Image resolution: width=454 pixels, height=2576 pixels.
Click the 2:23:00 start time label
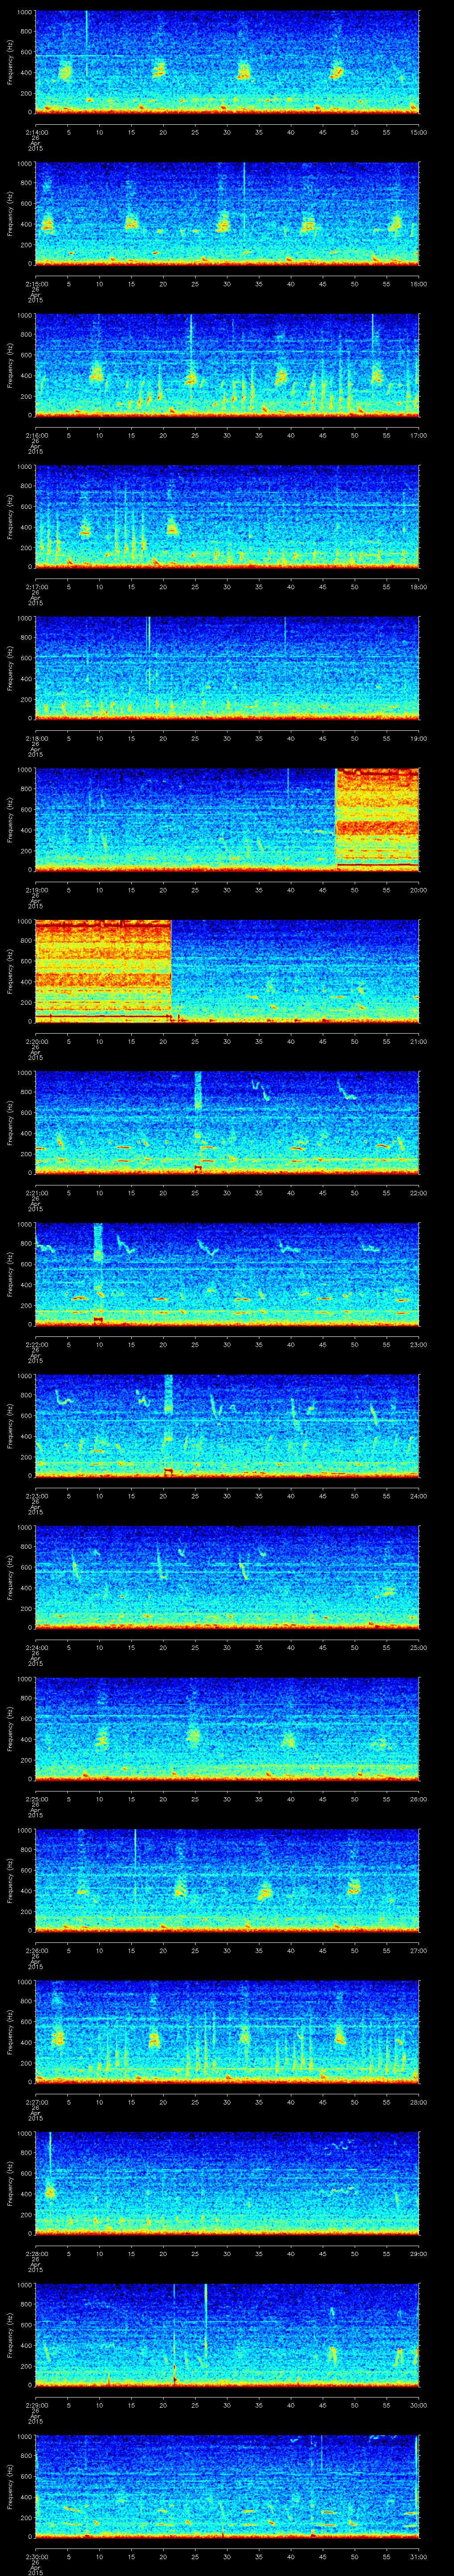click(x=36, y=1496)
